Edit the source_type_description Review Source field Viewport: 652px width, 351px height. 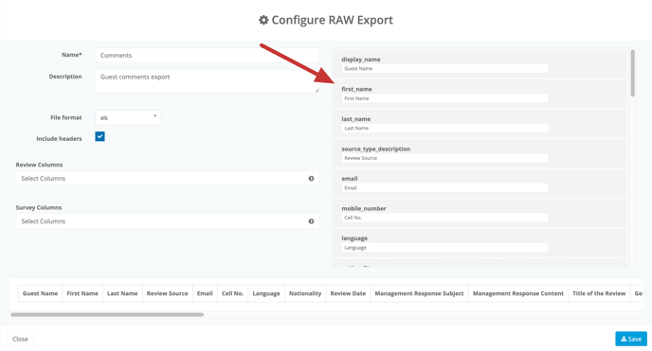coord(444,158)
